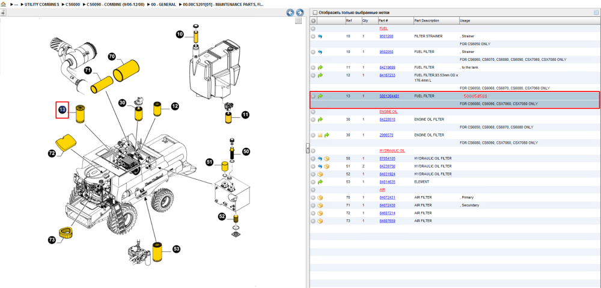Select the round marker for part 84219699
The image size is (601, 288).
[313, 67]
